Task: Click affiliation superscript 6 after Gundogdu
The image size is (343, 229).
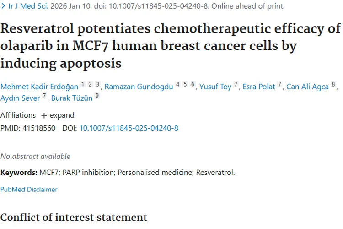Action: click(193, 84)
